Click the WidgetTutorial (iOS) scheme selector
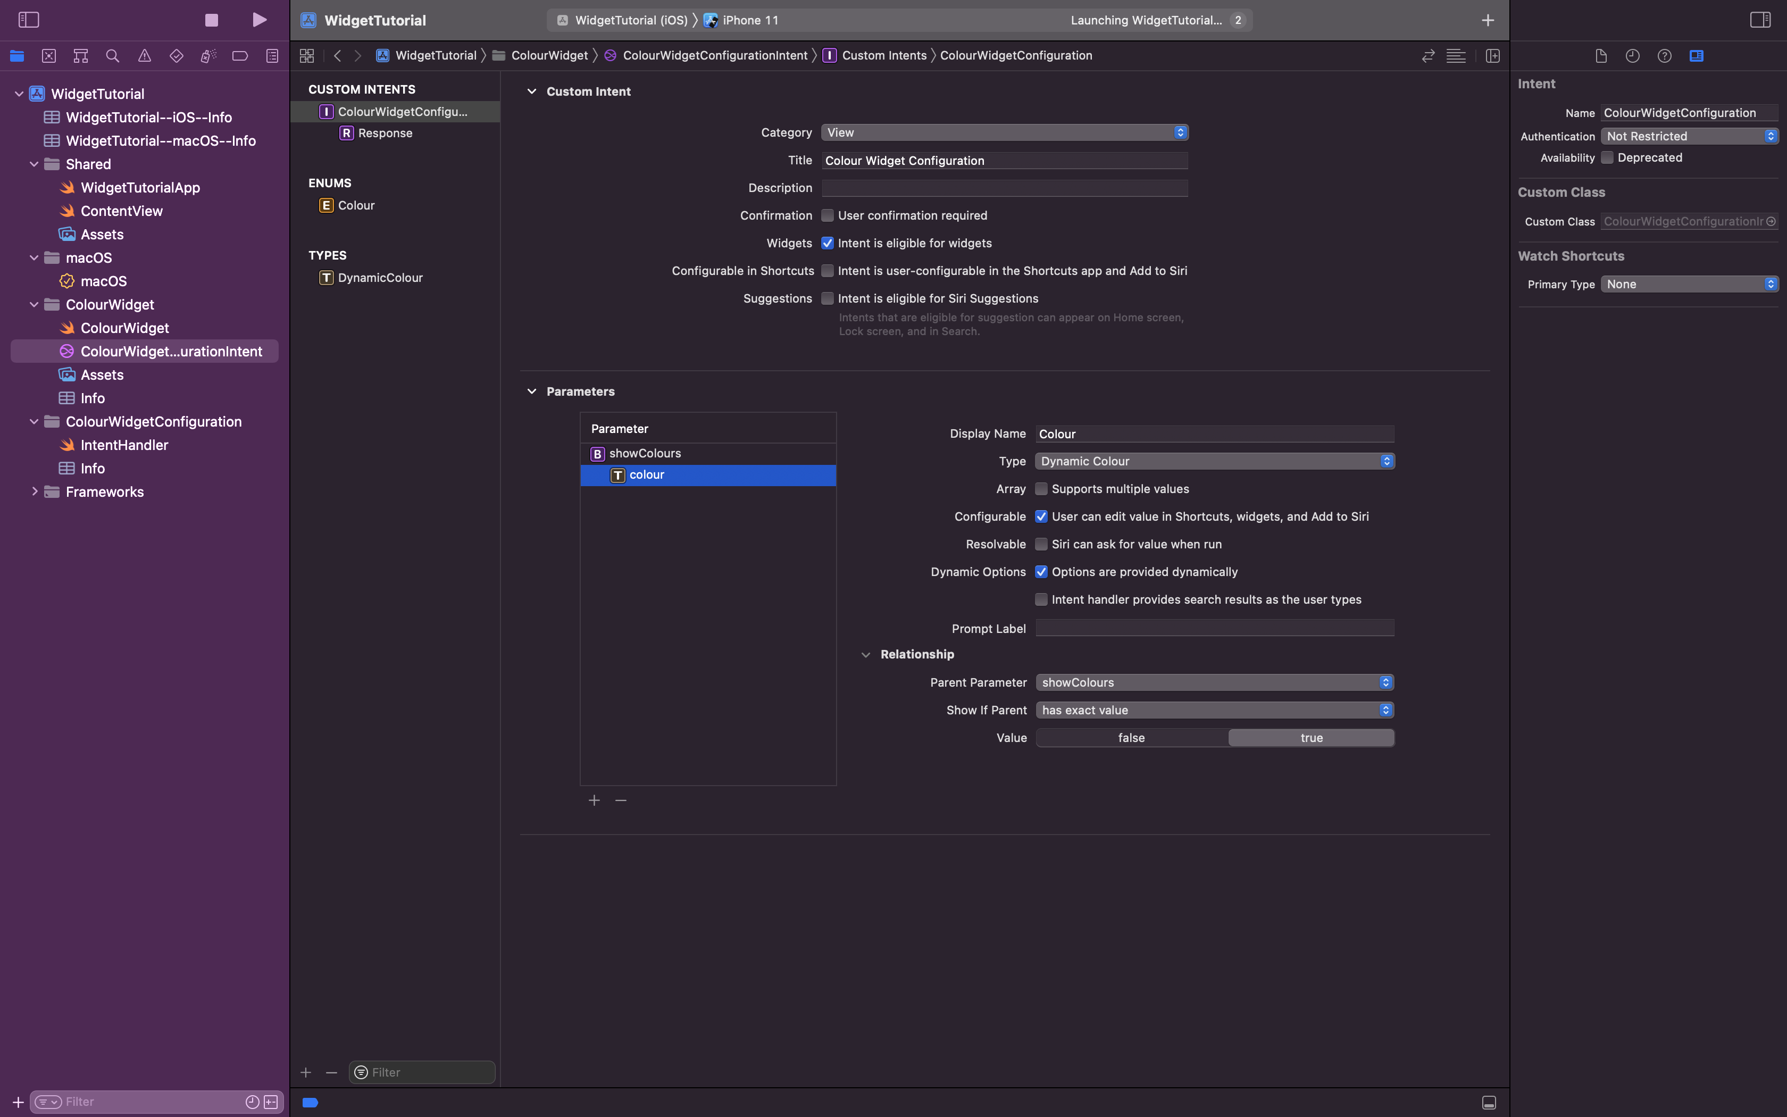 pos(622,20)
